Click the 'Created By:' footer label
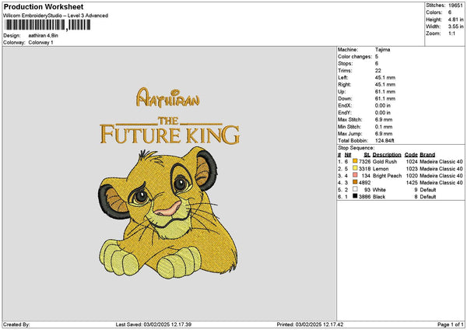This screenshot has height=330, width=467. click(x=16, y=325)
